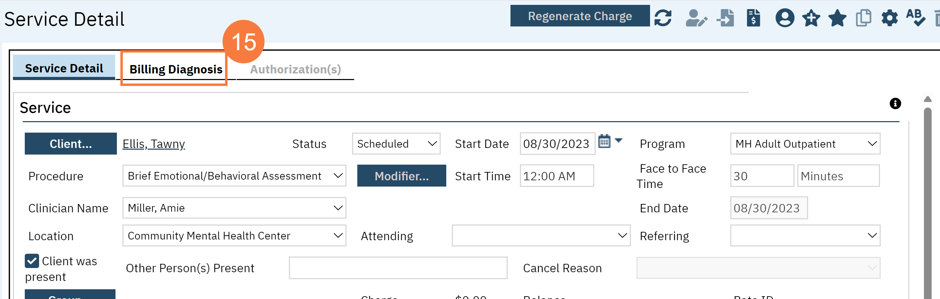Show the Service section info icon
The width and height of the screenshot is (940, 299).
[x=895, y=103]
